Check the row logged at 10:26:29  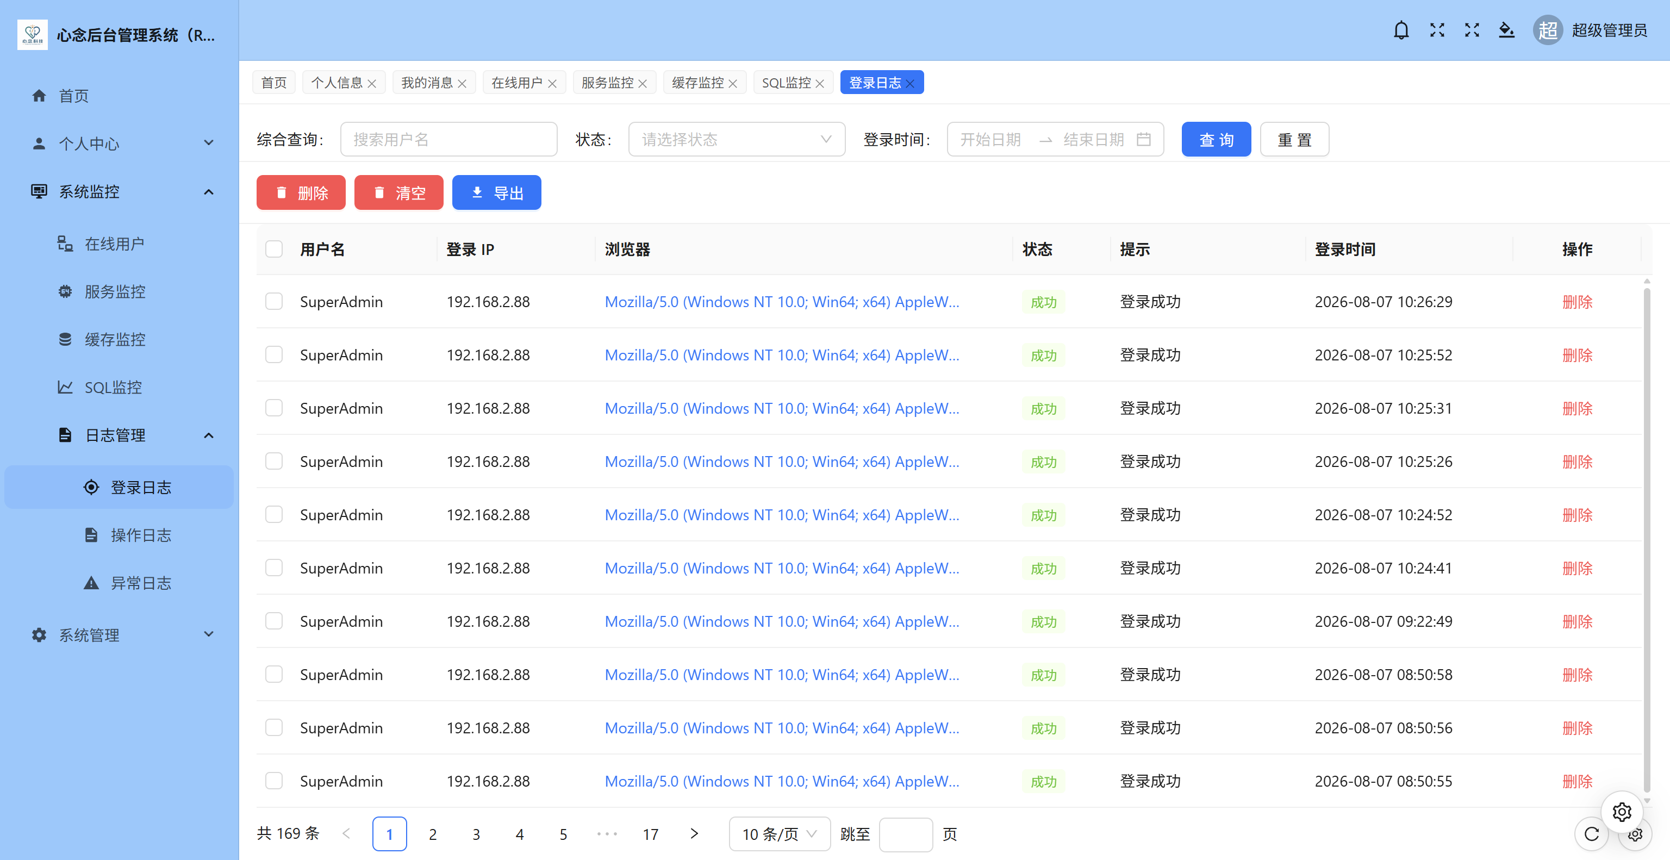274,301
